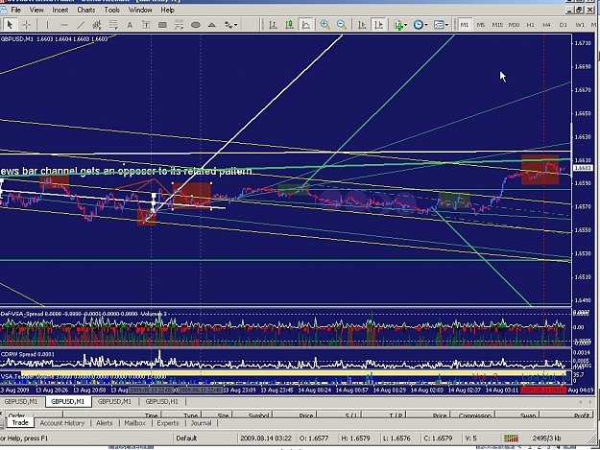Select the Fibonacci Retracement tool
600x450 pixels.
pos(113,25)
